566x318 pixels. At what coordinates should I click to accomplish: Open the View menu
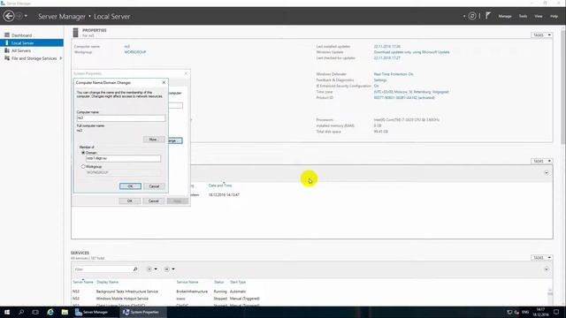(539, 16)
